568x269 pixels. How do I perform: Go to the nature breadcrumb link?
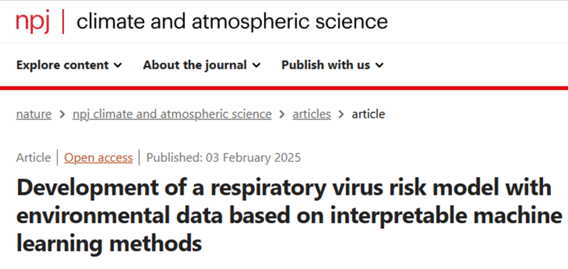click(x=33, y=114)
